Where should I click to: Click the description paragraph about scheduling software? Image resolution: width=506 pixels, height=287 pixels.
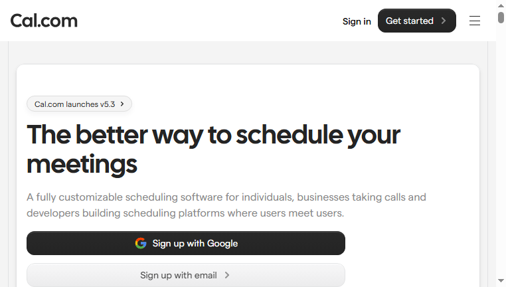(226, 205)
